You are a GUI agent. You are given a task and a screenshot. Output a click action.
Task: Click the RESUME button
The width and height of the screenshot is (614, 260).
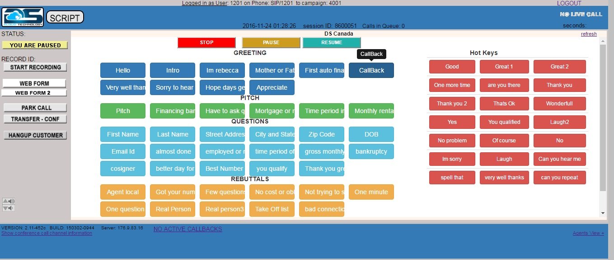[x=332, y=42]
